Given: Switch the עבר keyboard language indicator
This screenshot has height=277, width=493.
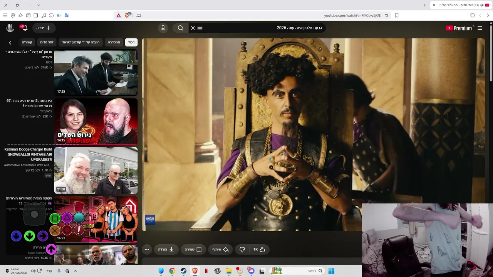Looking at the screenshot, I should [x=49, y=271].
